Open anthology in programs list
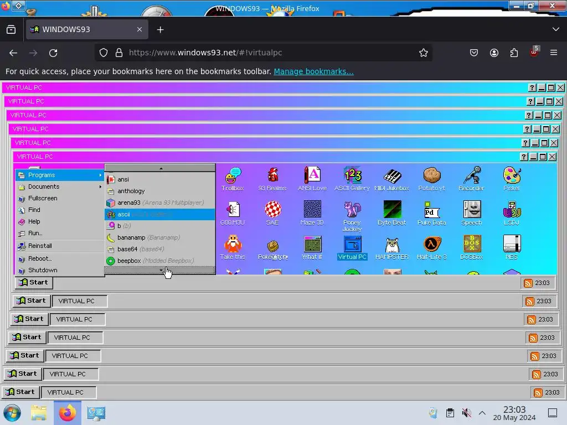The height and width of the screenshot is (425, 567). [x=160, y=191]
